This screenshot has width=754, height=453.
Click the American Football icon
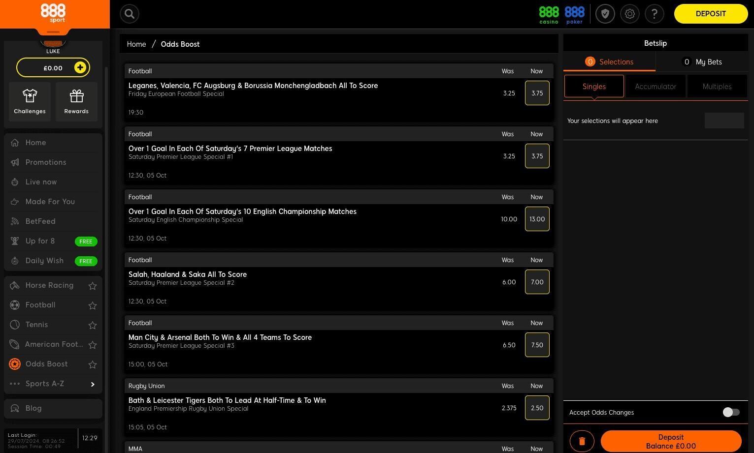(15, 344)
